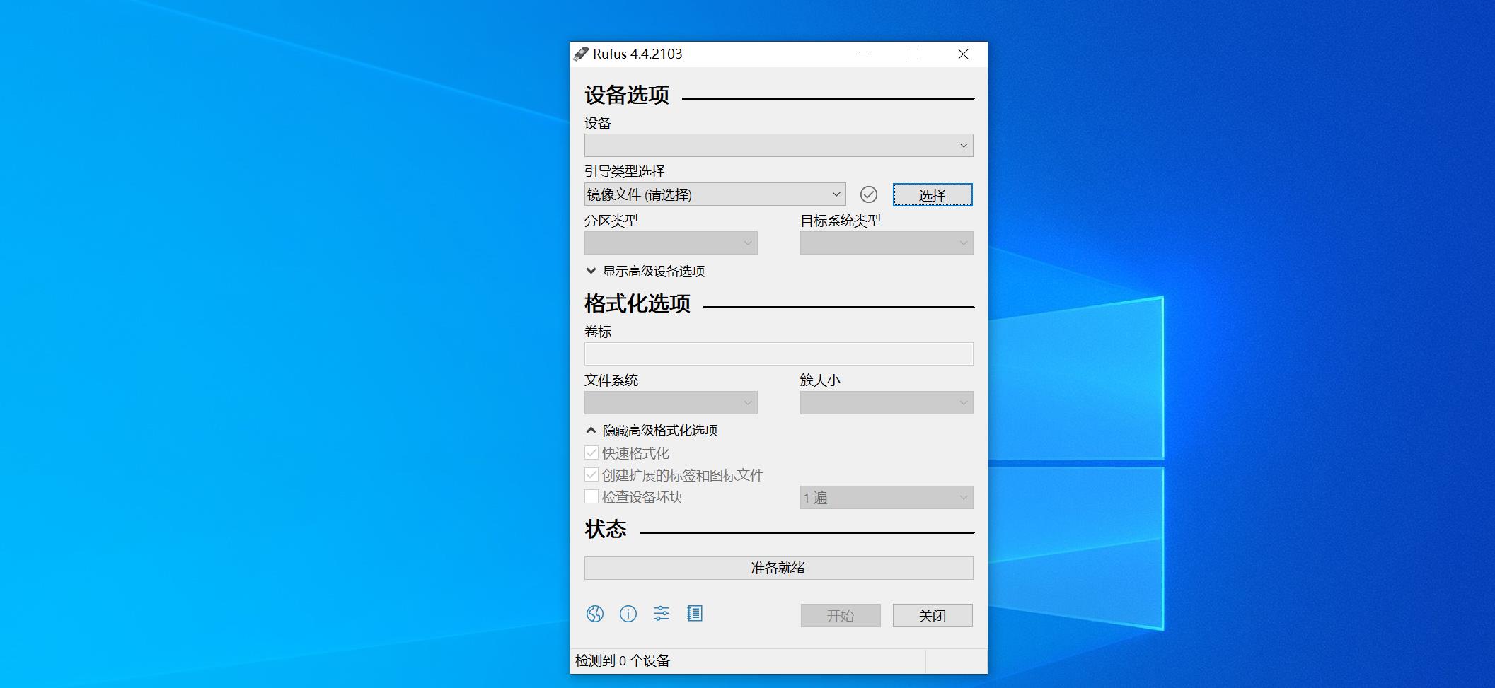The width and height of the screenshot is (1495, 688).
Task: Toggle 创建扩展的标签和图标文件 checkbox
Action: (591, 474)
